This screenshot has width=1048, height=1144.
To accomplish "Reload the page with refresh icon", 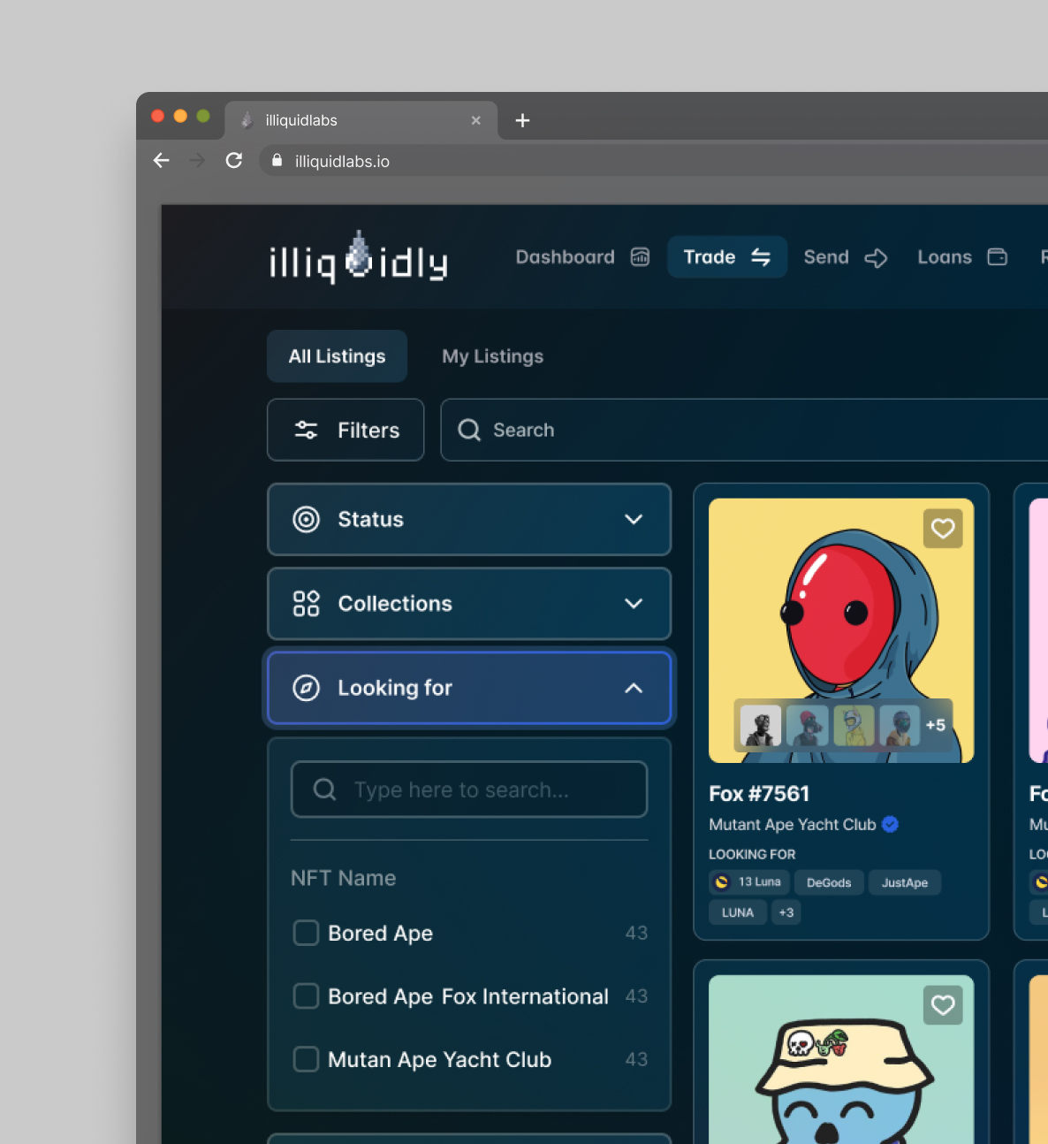I will (234, 160).
